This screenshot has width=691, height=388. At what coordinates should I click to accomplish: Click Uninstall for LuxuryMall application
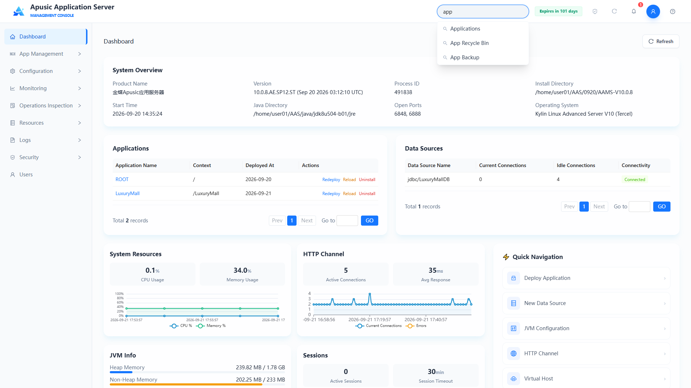click(x=367, y=194)
